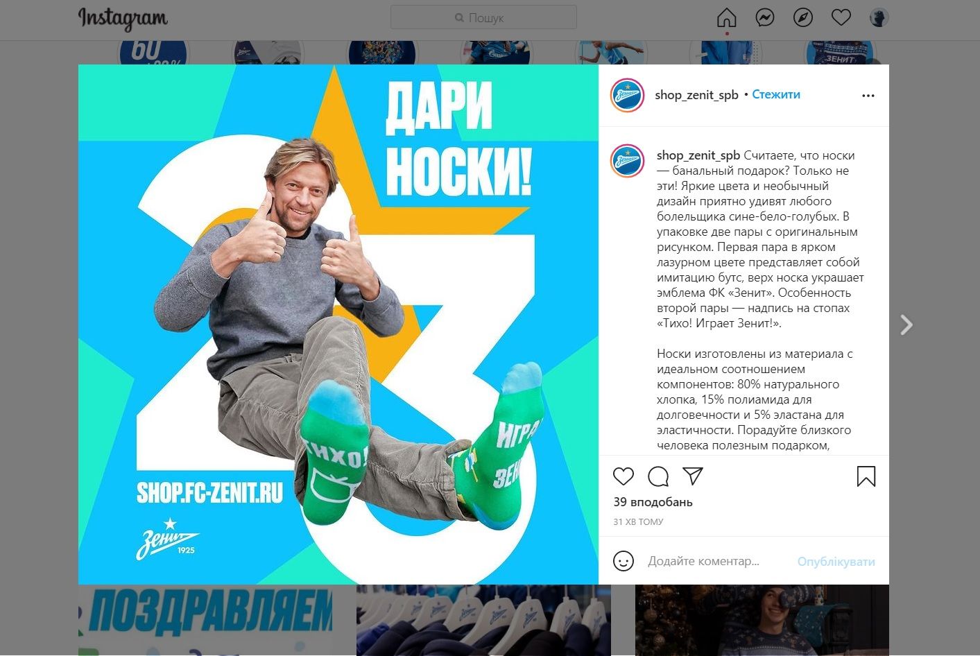Go to the next post arrow
The width and height of the screenshot is (980, 656).
pyautogui.click(x=906, y=325)
